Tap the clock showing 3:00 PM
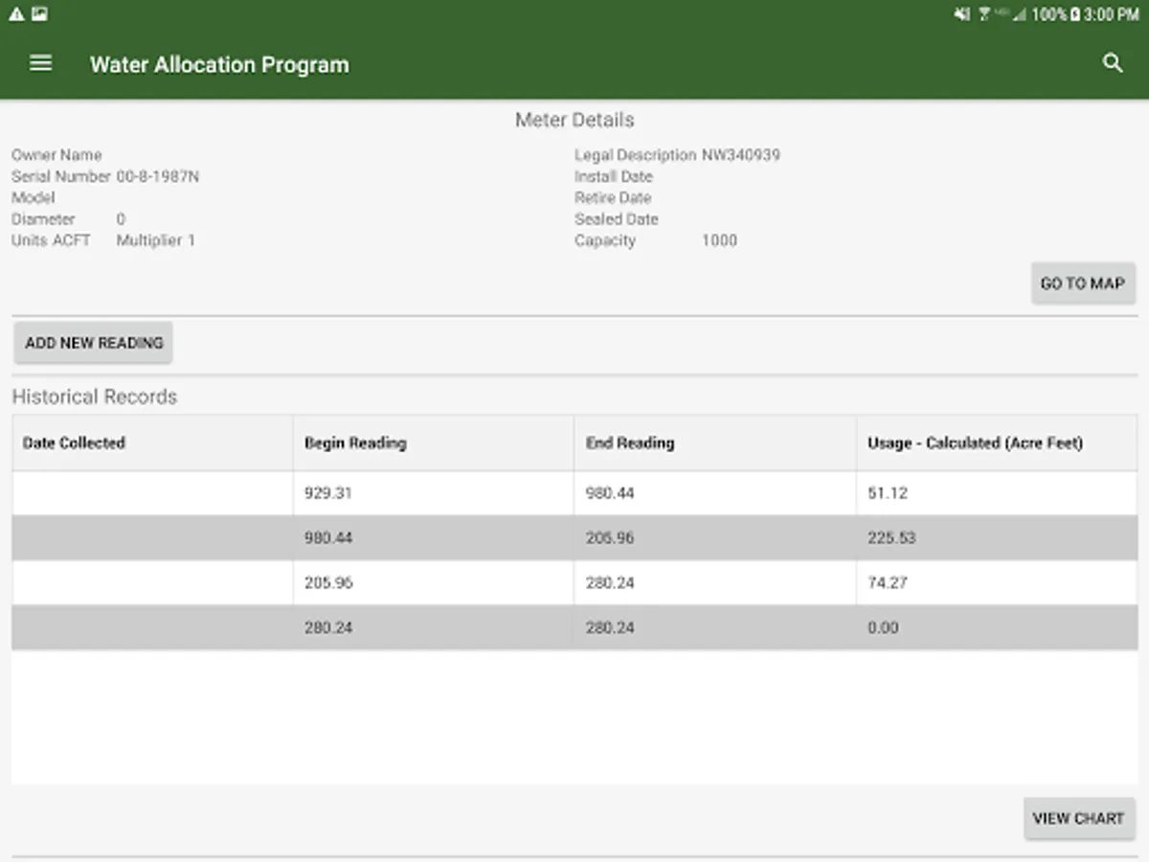Screen dimensions: 1149x862 pos(1112,14)
